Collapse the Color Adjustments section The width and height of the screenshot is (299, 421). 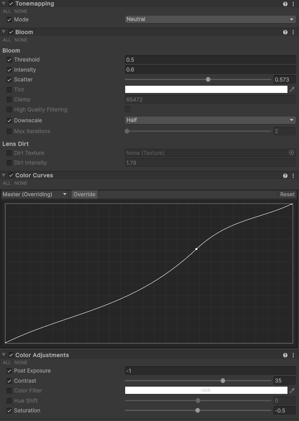pyautogui.click(x=4, y=355)
